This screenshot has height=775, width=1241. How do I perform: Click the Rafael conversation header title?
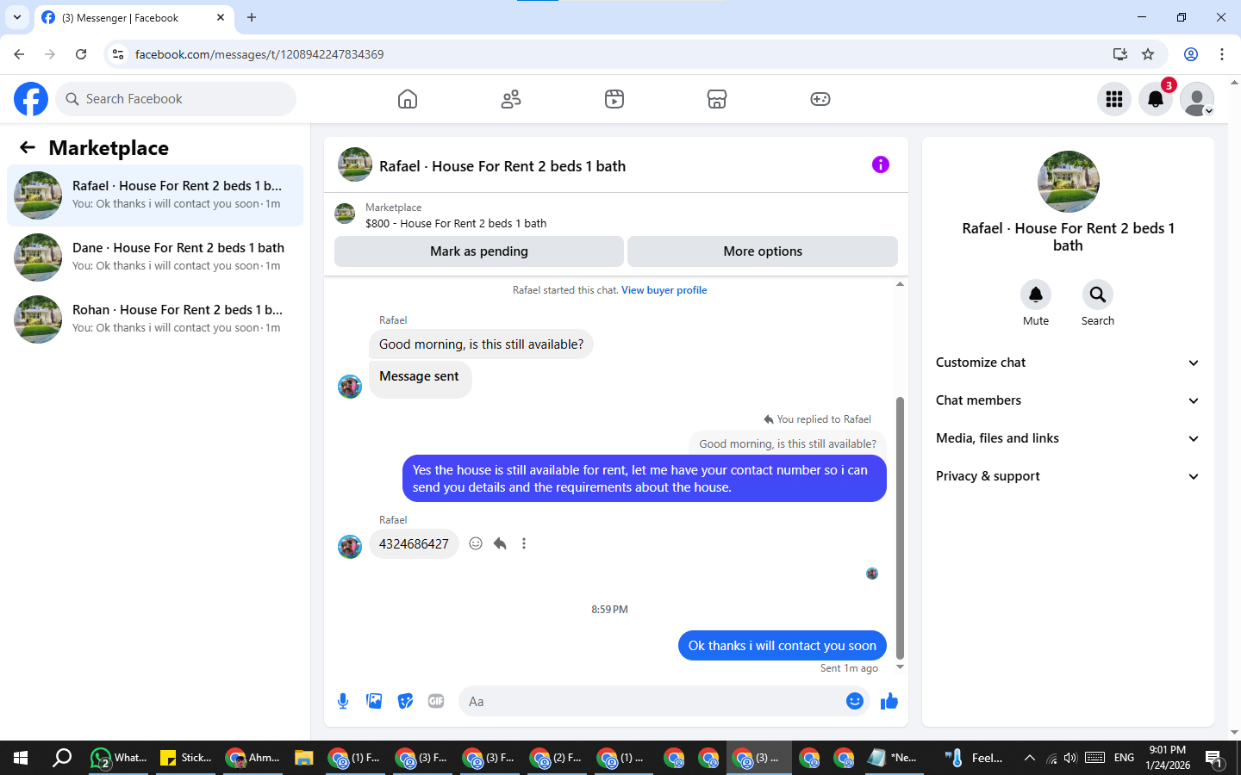502,166
